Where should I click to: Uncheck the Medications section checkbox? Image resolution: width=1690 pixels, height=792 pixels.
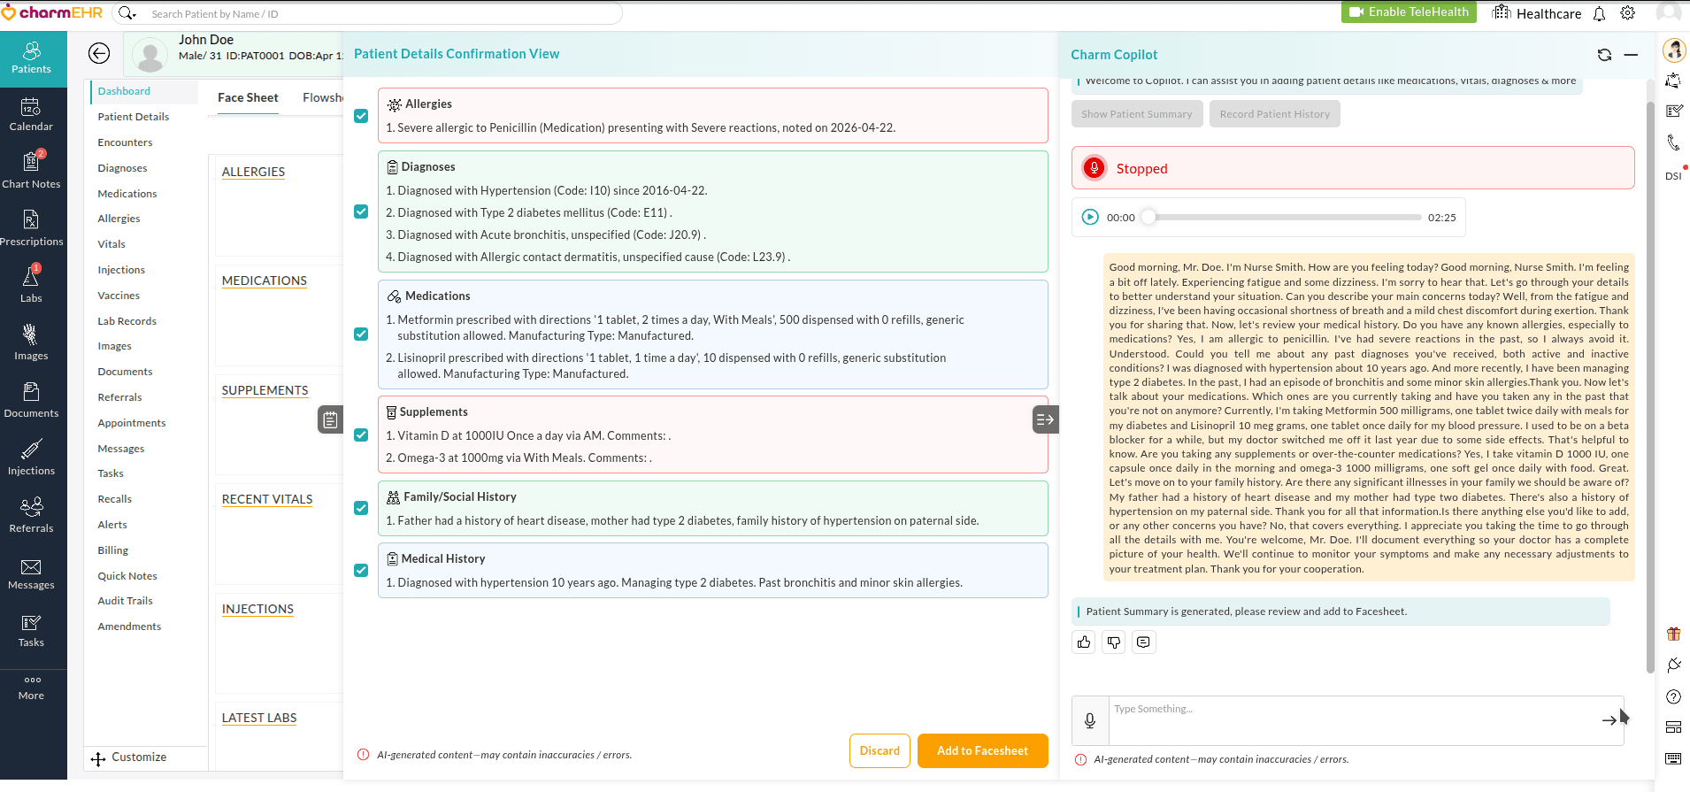[x=361, y=334]
